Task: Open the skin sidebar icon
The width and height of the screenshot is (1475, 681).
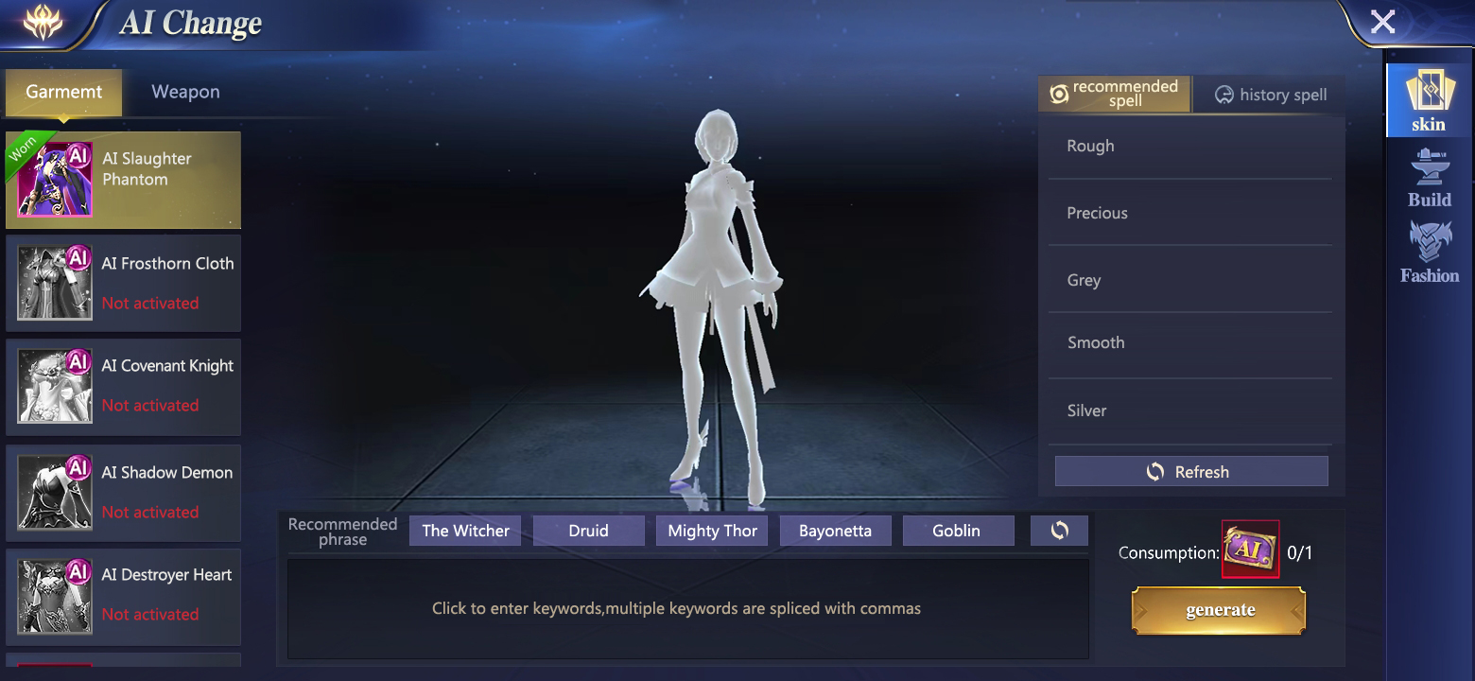Action: point(1429,100)
